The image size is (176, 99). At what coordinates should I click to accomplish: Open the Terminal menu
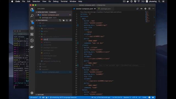[64, 1]
